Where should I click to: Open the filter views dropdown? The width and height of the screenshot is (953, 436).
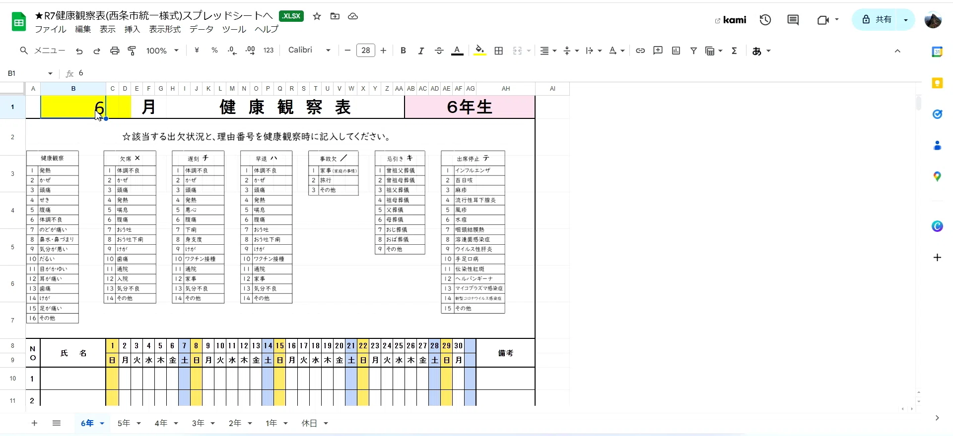[714, 51]
